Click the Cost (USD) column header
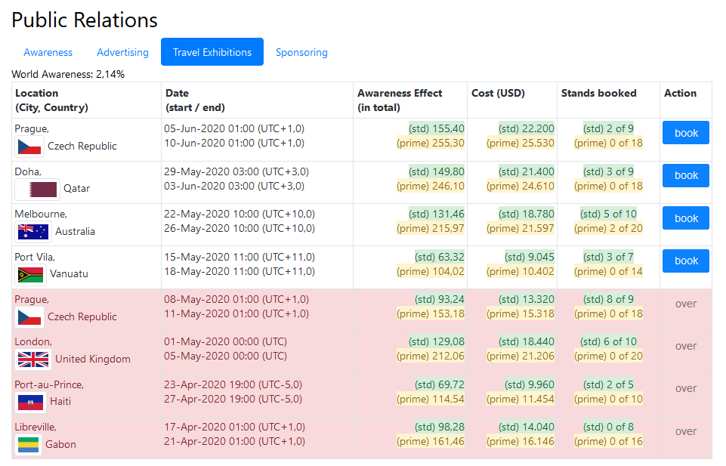 click(512, 100)
